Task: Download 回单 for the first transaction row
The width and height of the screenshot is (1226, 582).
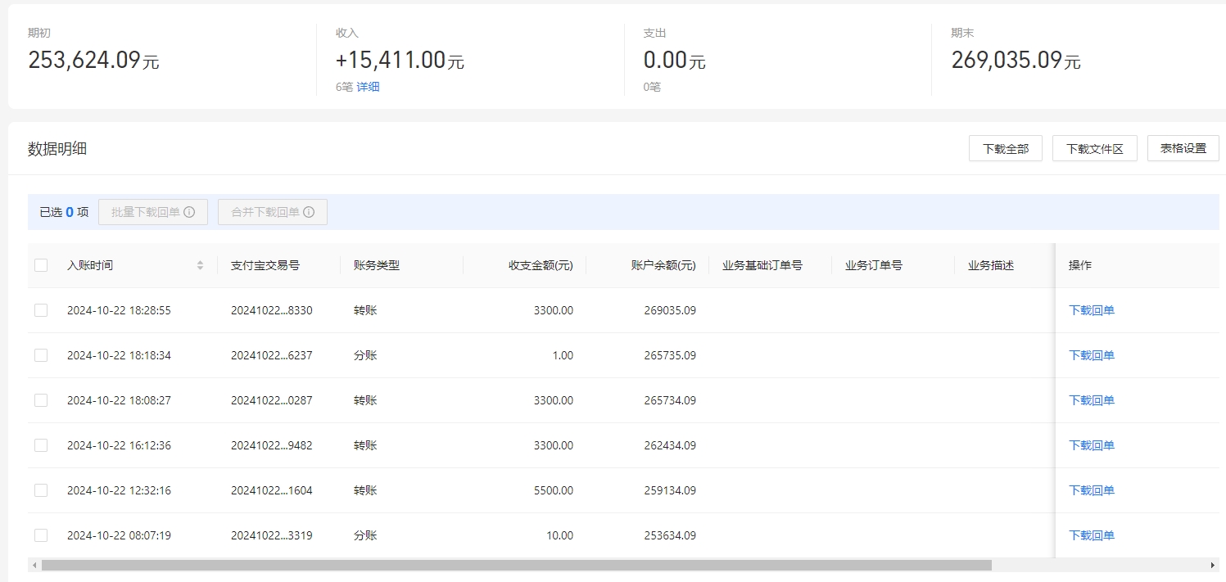Action: tap(1093, 309)
